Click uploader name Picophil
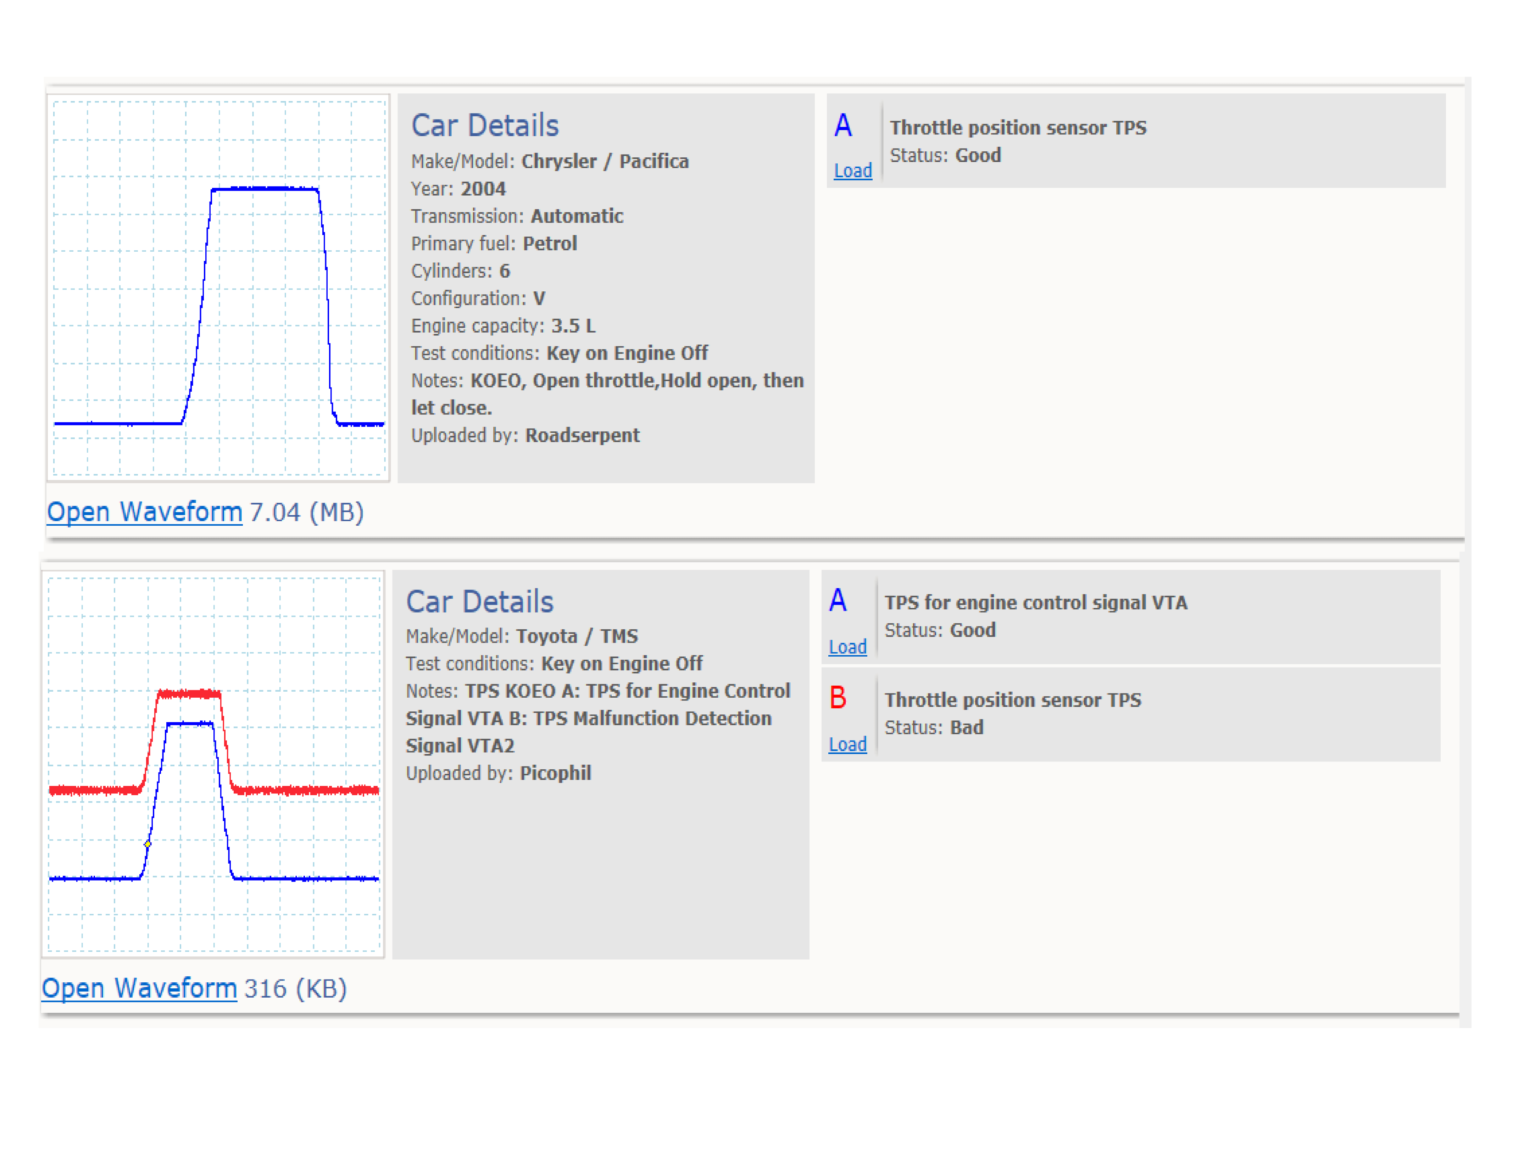This screenshot has height=1161, width=1513. pos(555,773)
